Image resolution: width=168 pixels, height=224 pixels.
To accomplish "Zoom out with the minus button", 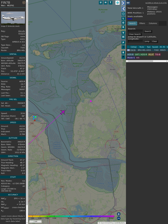I will 119,218.
